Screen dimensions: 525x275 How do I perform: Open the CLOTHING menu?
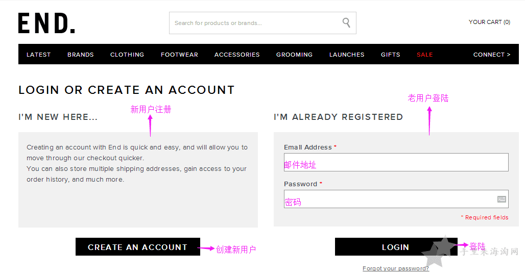pyautogui.click(x=127, y=55)
